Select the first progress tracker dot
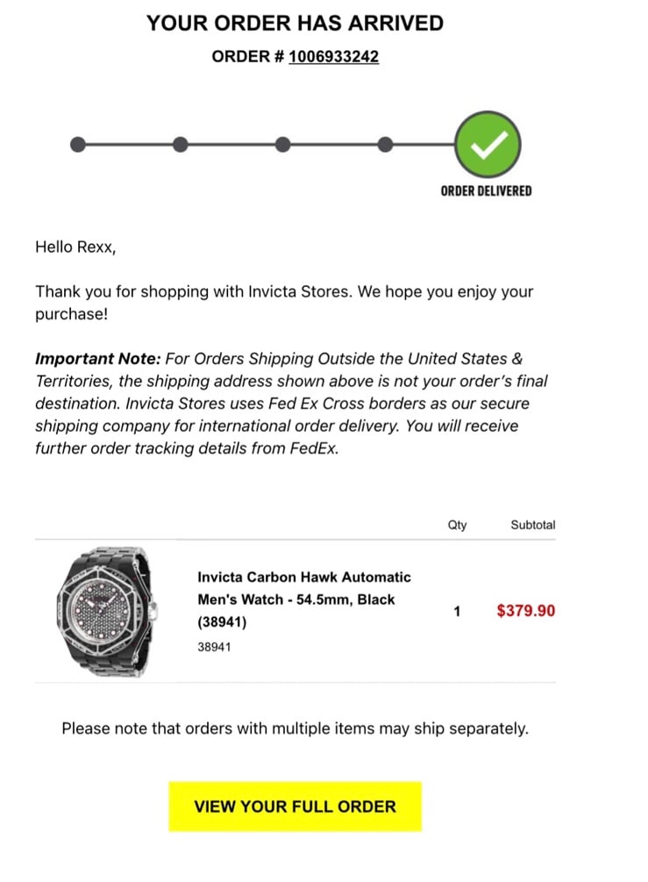The image size is (648, 882). tap(78, 145)
